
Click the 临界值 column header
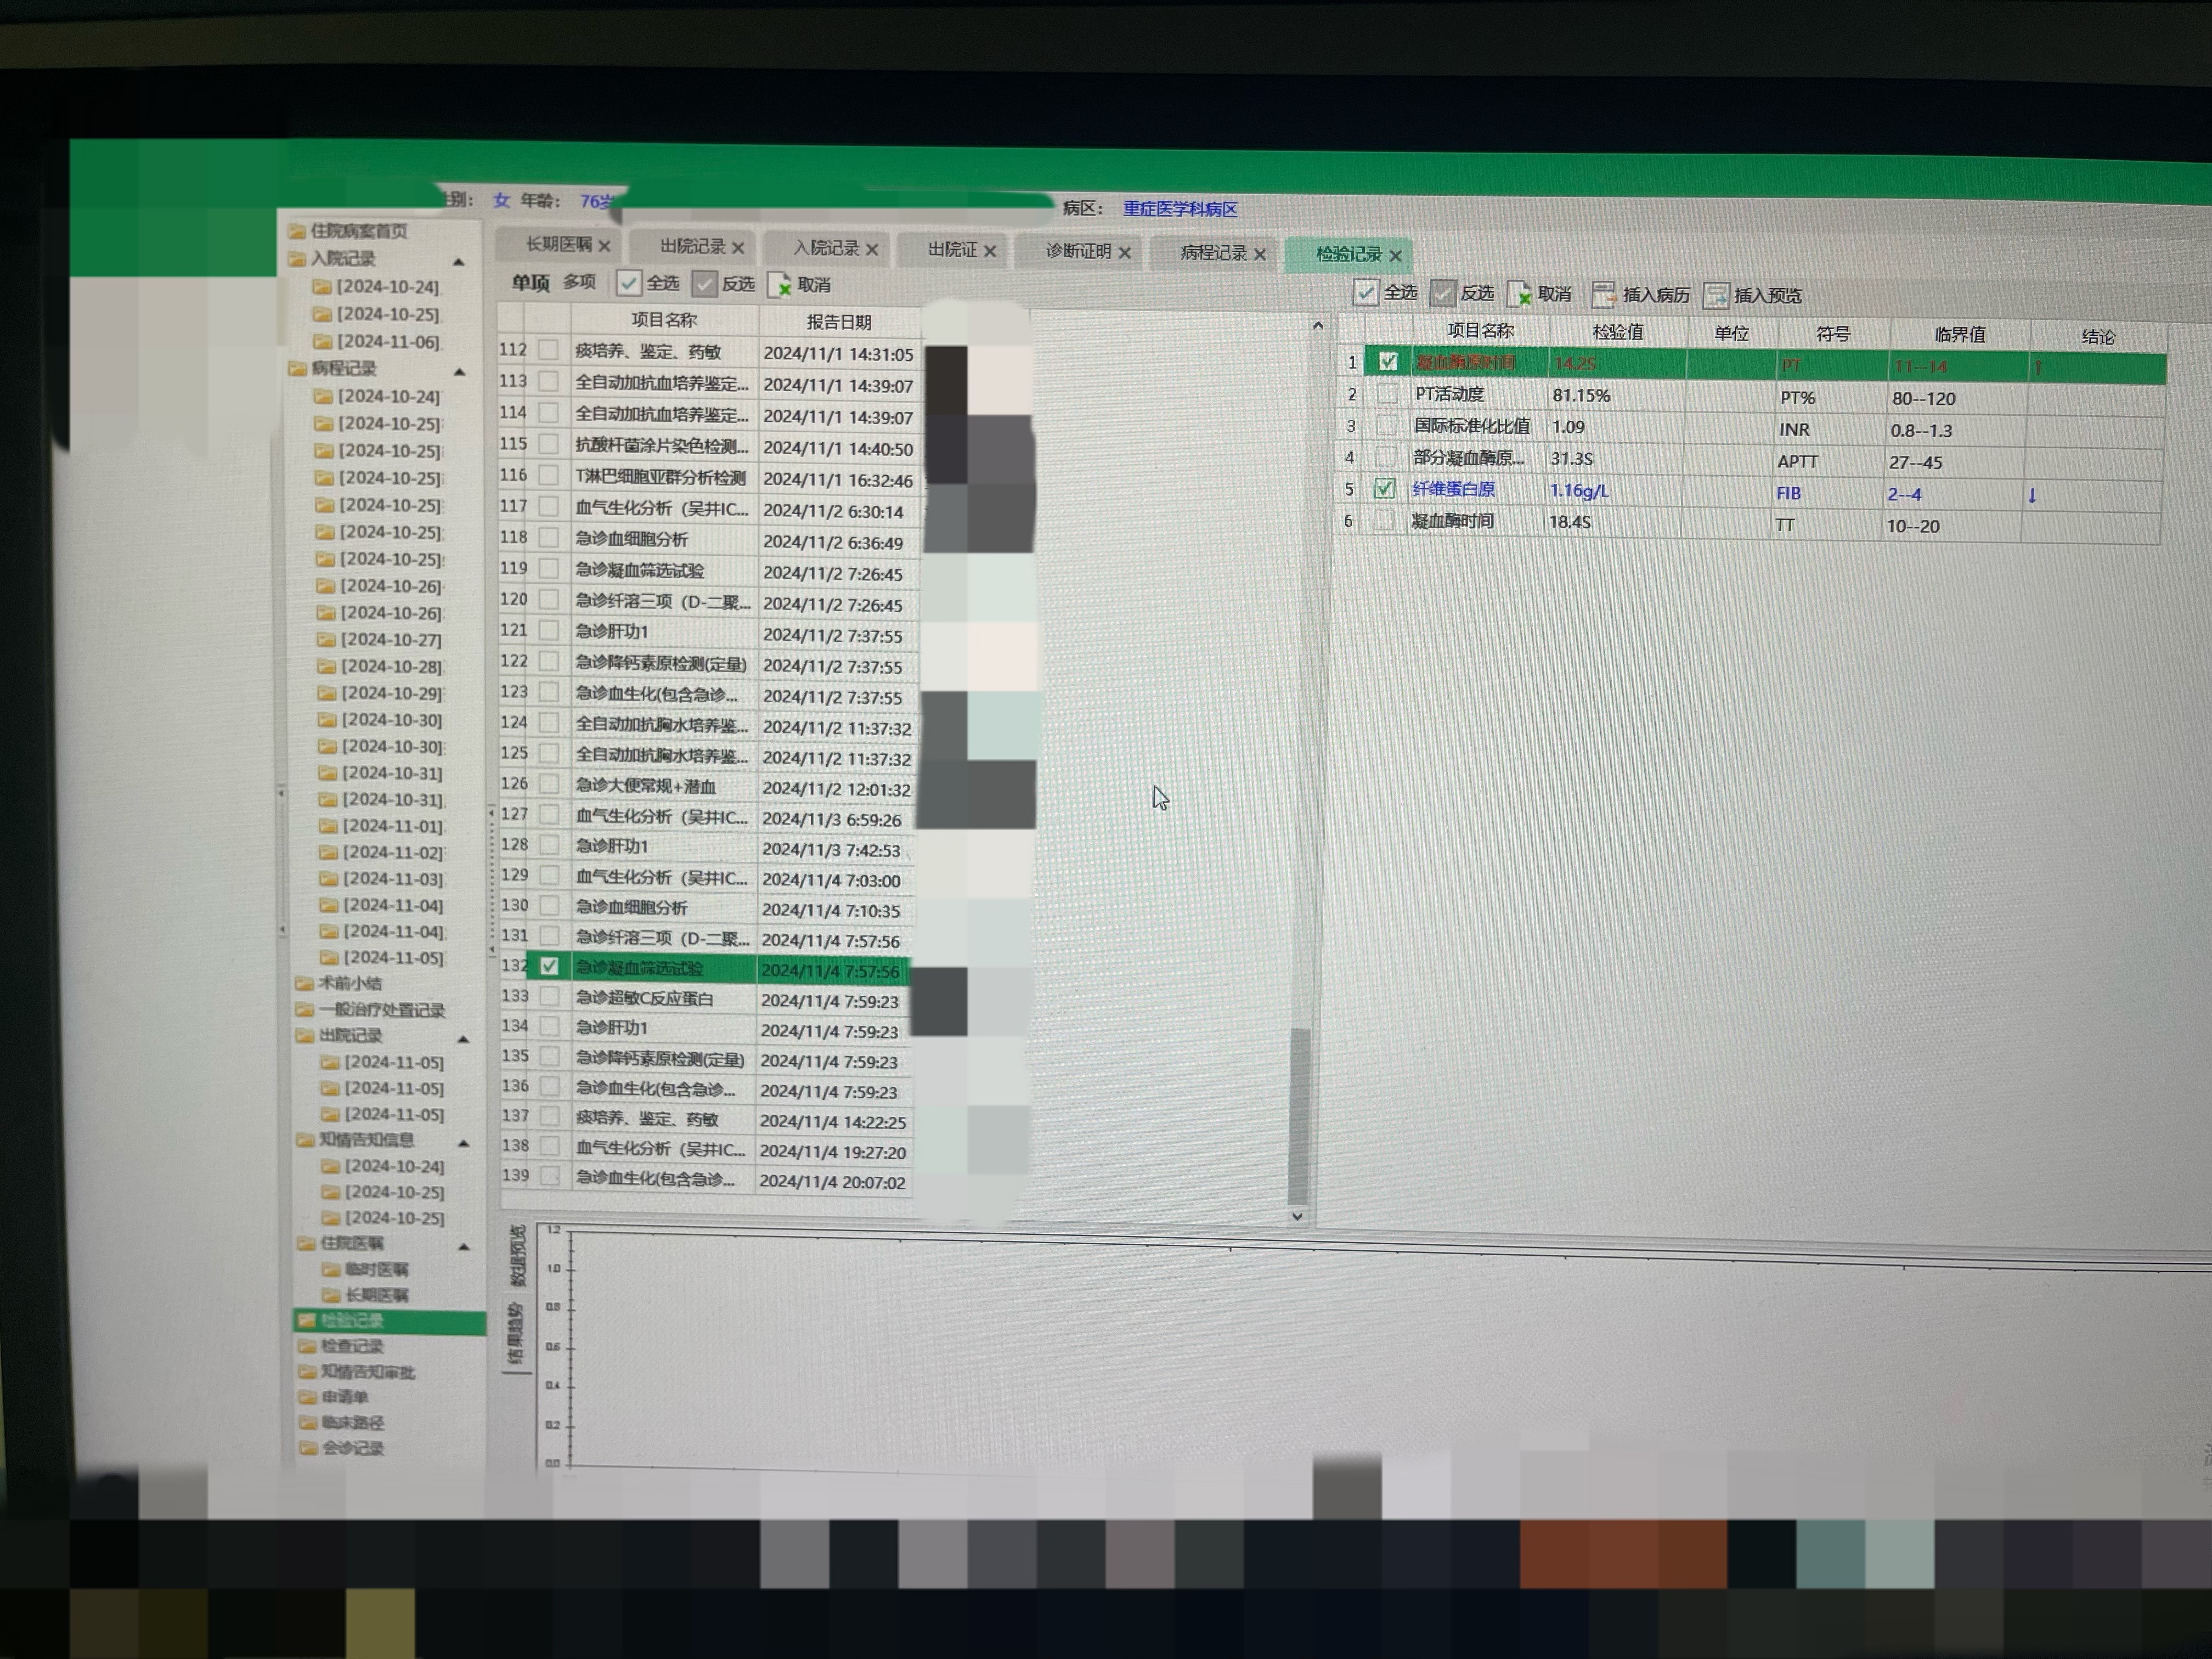1959,335
